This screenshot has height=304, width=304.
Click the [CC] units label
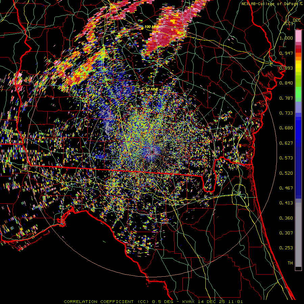tap(288, 23)
